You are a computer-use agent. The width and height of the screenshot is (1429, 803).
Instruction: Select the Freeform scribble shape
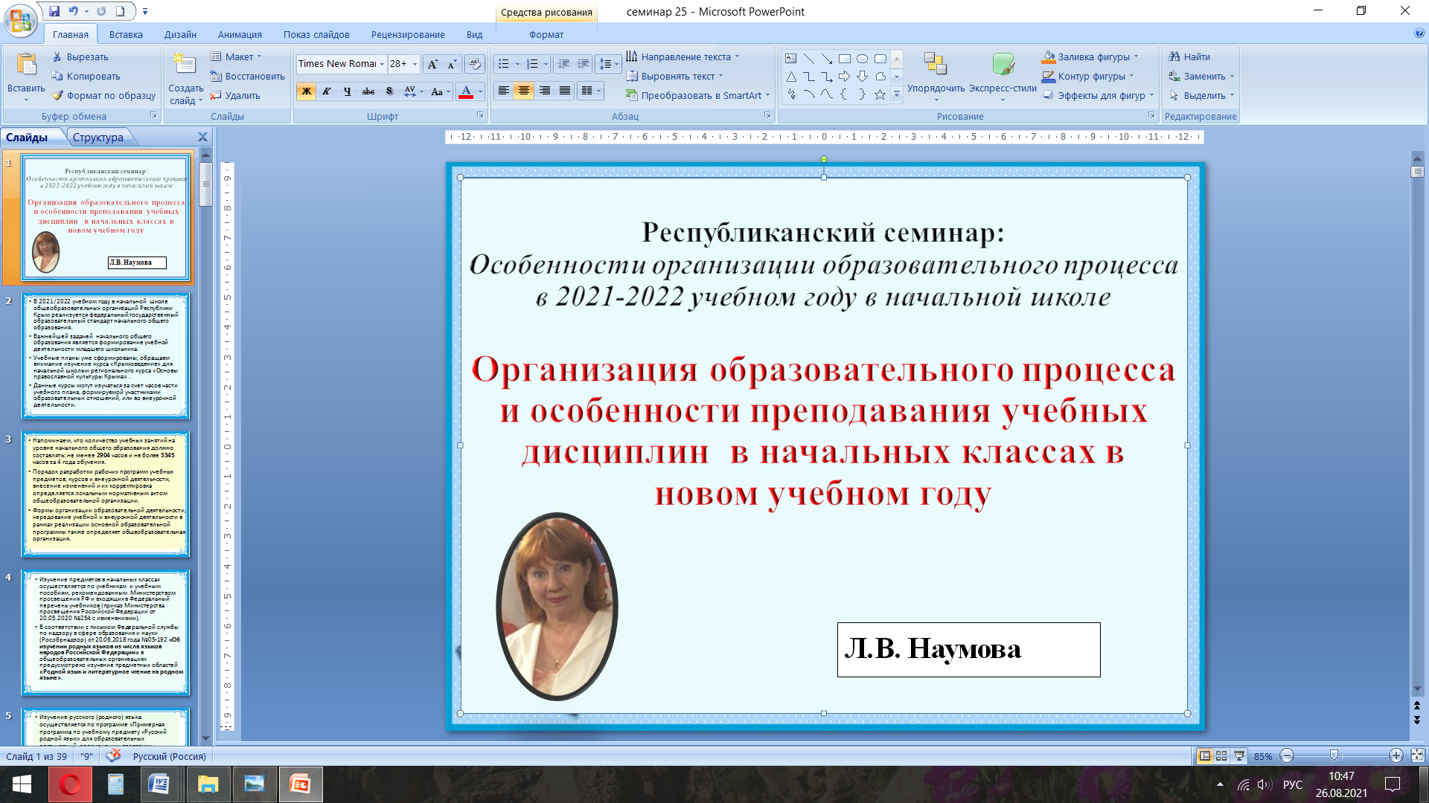(791, 94)
